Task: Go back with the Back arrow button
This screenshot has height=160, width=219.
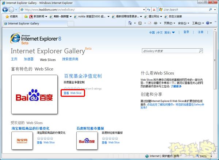Action: click(5, 9)
